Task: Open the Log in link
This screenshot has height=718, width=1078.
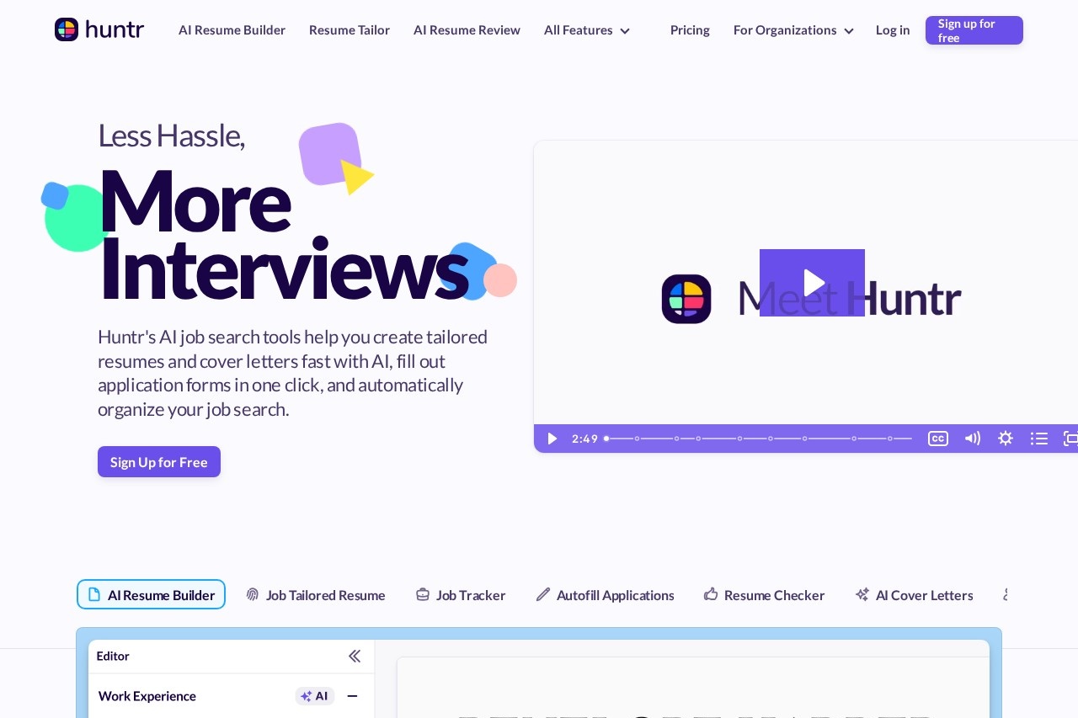Action: click(x=893, y=30)
